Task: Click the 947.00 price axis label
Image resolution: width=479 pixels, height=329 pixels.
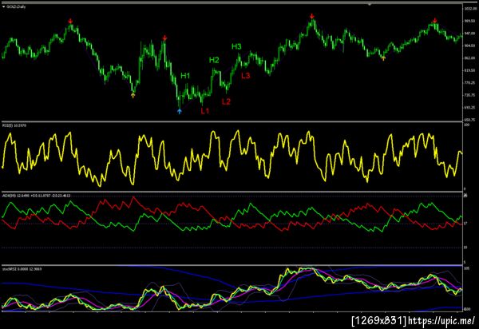Action: tap(470, 34)
